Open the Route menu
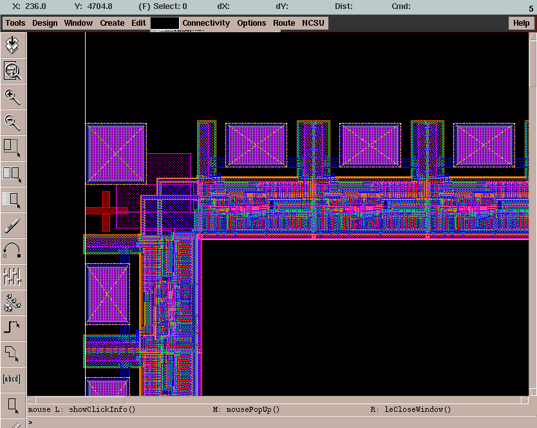This screenshot has width=537, height=428. 284,23
